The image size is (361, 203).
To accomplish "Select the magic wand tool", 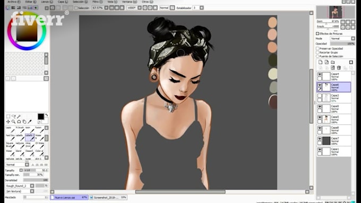I will coord(19,117).
